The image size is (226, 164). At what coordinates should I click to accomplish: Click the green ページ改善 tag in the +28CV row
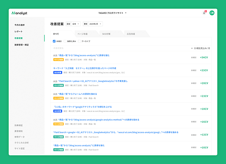pos(58,85)
